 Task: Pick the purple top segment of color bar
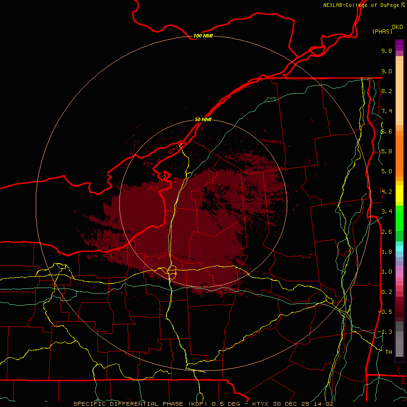(399, 45)
